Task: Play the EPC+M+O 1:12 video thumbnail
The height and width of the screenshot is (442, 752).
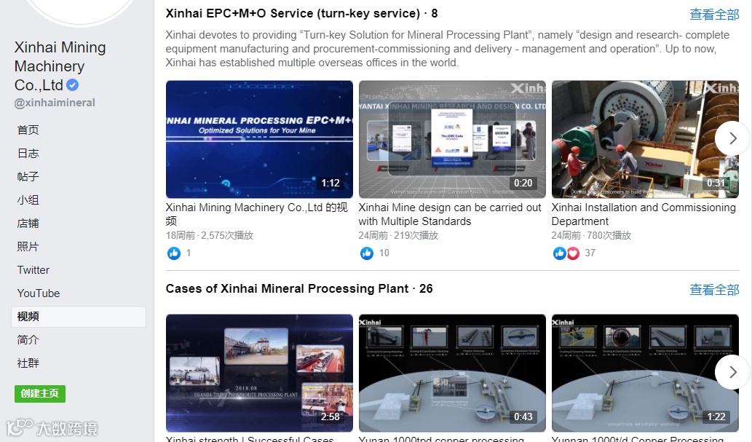Action: pyautogui.click(x=259, y=139)
